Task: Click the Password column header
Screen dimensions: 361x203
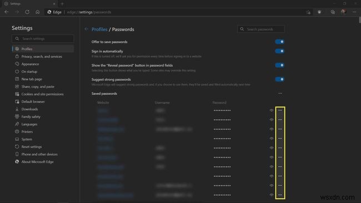Action: click(x=219, y=103)
